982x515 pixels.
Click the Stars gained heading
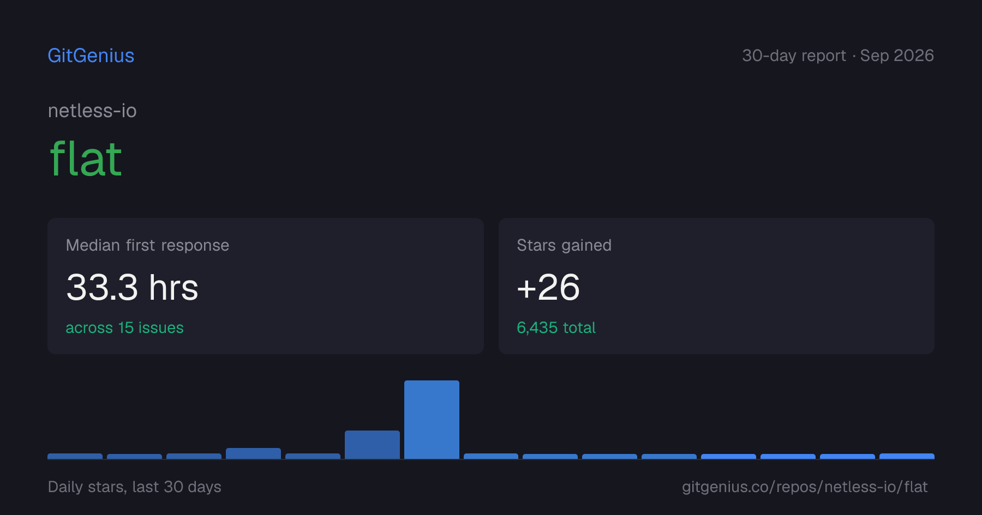click(564, 245)
